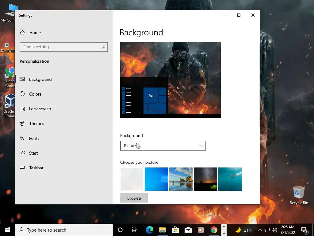Click the Colors palette icon
314x236 pixels.
pos(22,94)
